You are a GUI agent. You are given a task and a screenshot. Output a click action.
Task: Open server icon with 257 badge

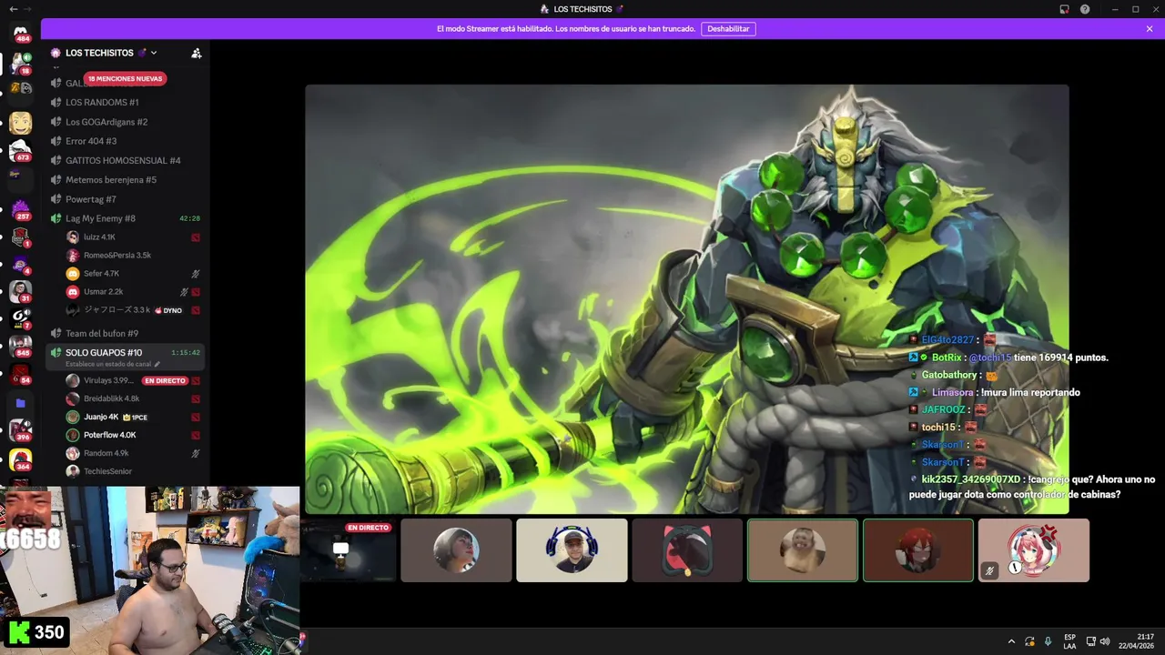coord(20,209)
